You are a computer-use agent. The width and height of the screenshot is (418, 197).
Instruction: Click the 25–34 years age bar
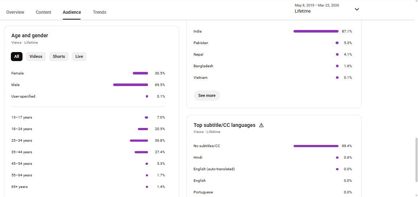click(139, 141)
